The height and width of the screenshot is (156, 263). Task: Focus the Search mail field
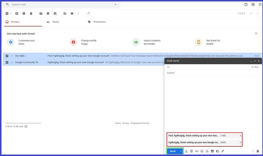(61, 4)
